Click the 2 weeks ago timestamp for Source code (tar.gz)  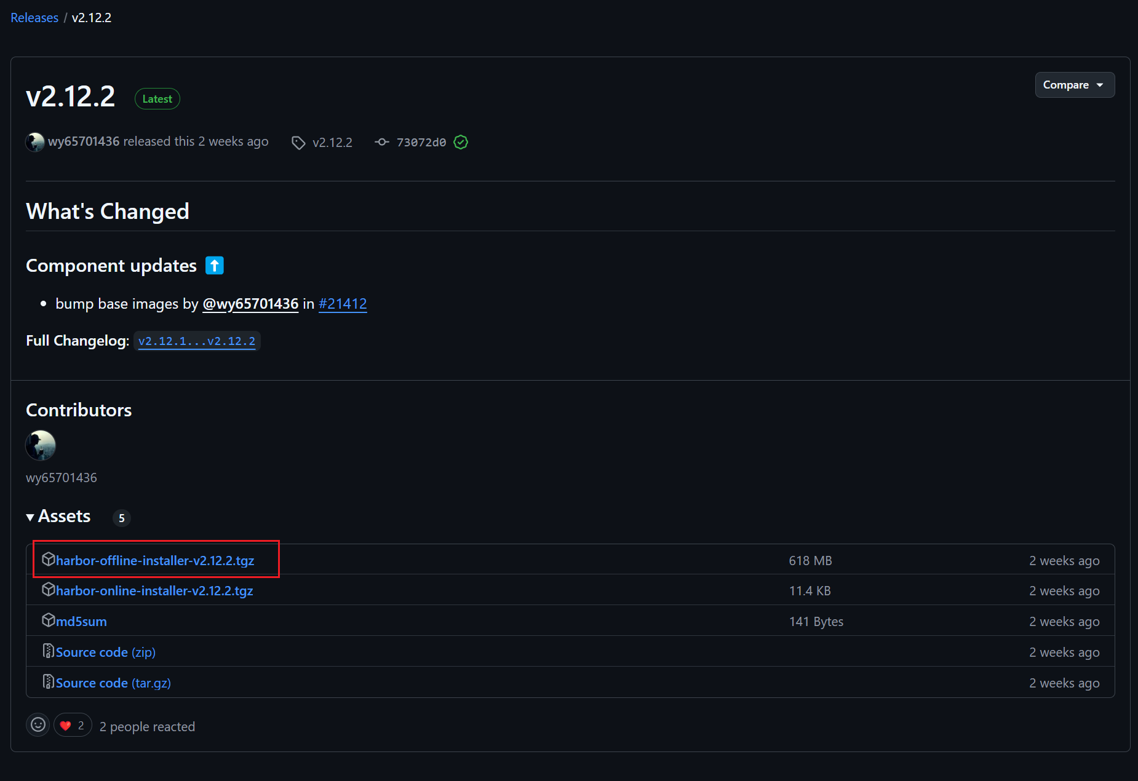click(x=1064, y=683)
